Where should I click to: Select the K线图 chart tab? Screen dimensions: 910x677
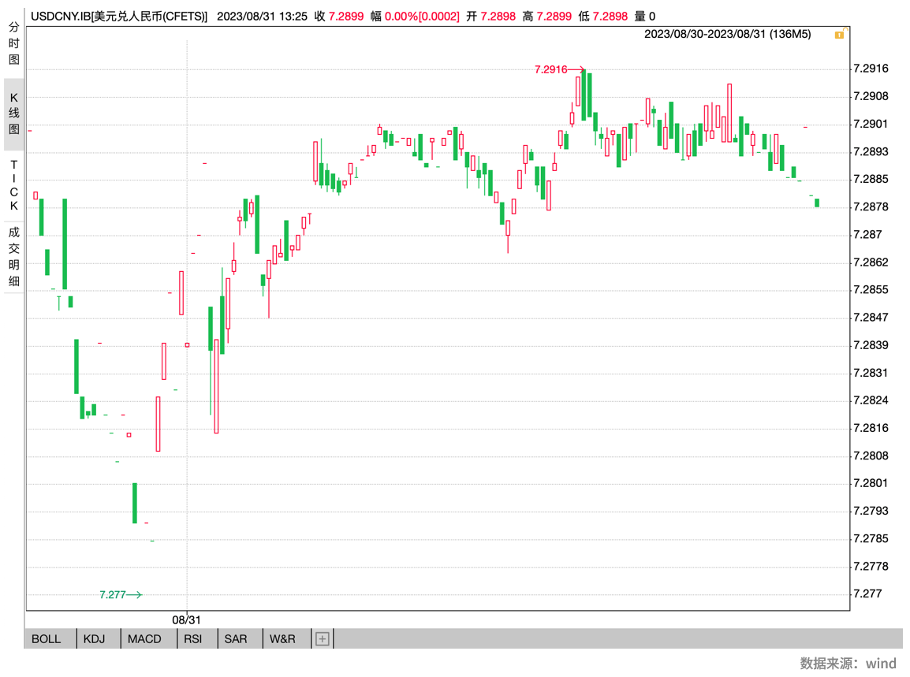[14, 113]
